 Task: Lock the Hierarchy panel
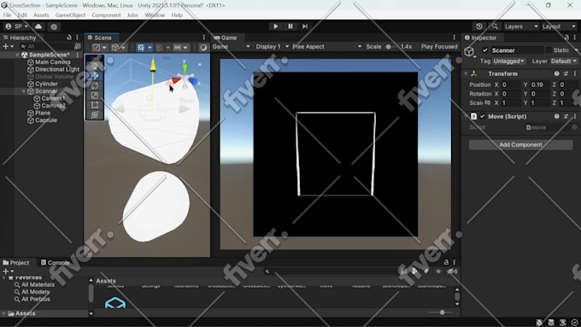(69, 38)
